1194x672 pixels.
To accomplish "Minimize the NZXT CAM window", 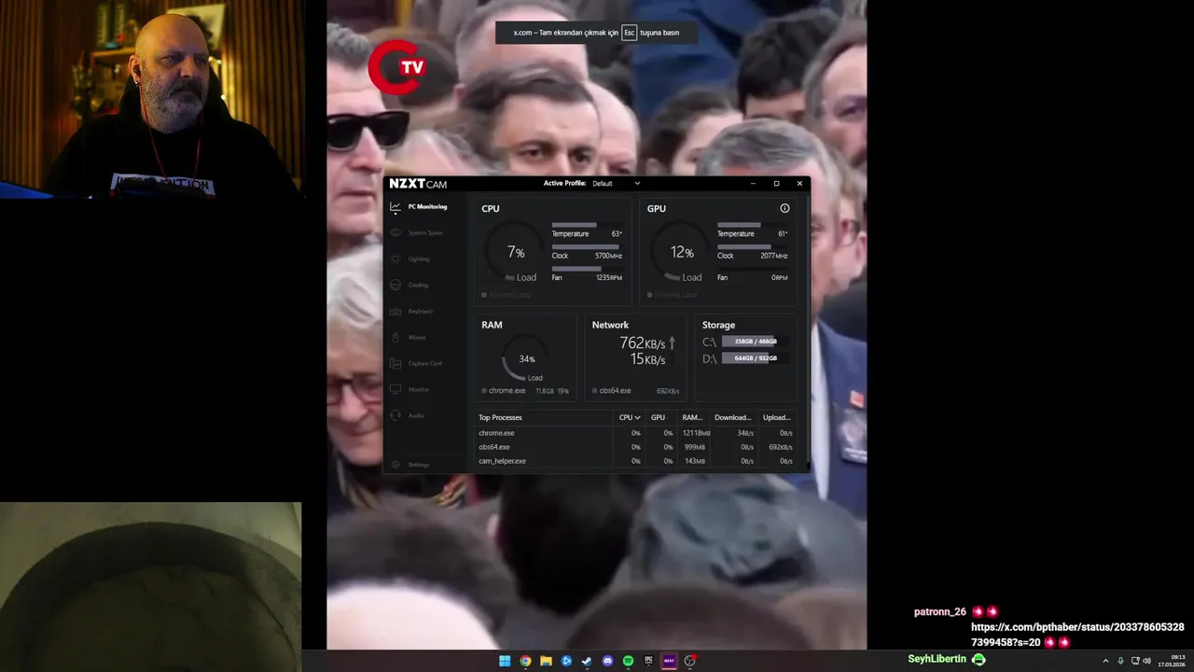I will click(x=753, y=184).
